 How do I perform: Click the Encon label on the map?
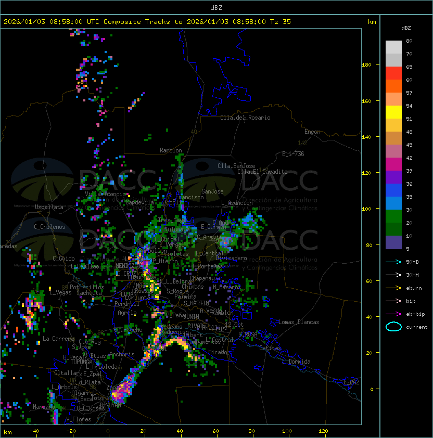pos(312,132)
